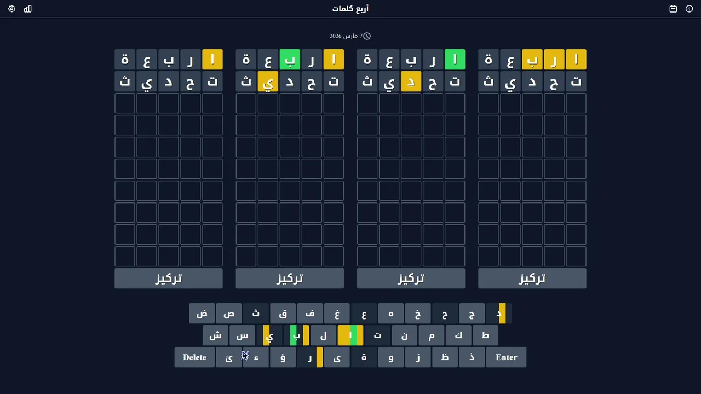Tap the ؤ key
This screenshot has width=701, height=394.
283,357
